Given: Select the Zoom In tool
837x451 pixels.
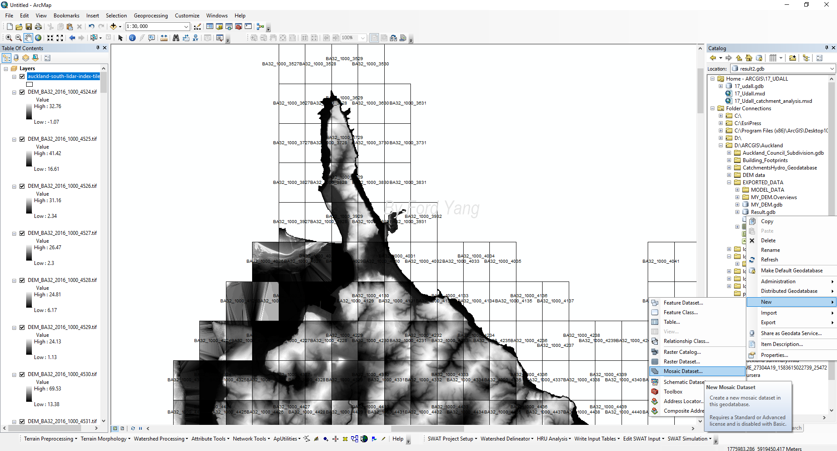Looking at the screenshot, I should tap(9, 38).
